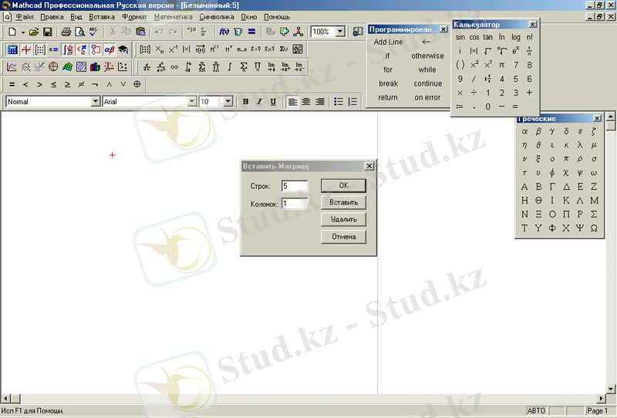Open the Файл menu
This screenshot has height=418, width=617.
25,17
